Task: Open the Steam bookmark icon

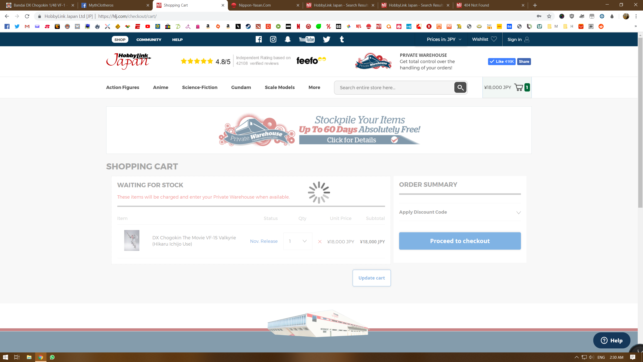Action: 248,26
